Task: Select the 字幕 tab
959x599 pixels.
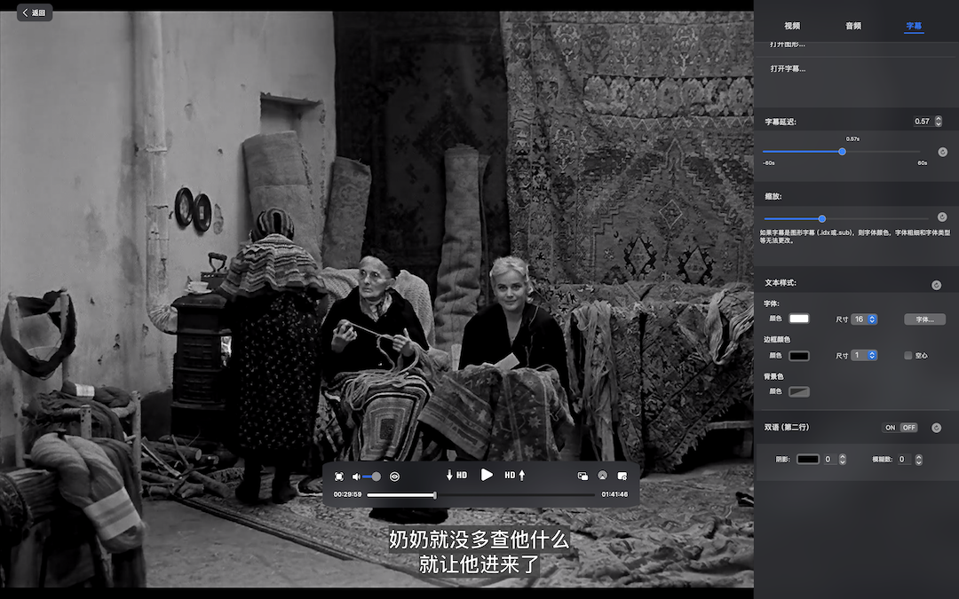Action: (914, 26)
